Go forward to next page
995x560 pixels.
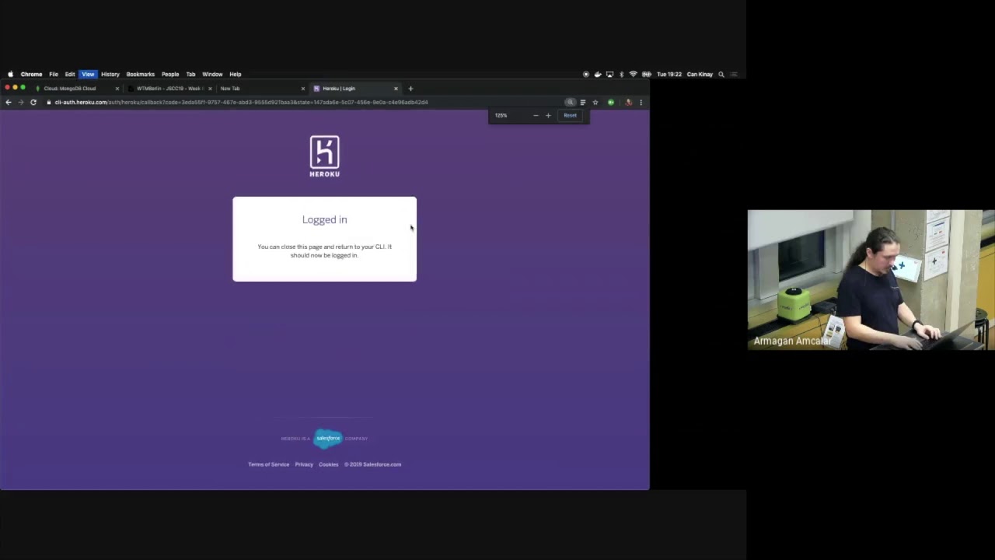click(x=21, y=103)
